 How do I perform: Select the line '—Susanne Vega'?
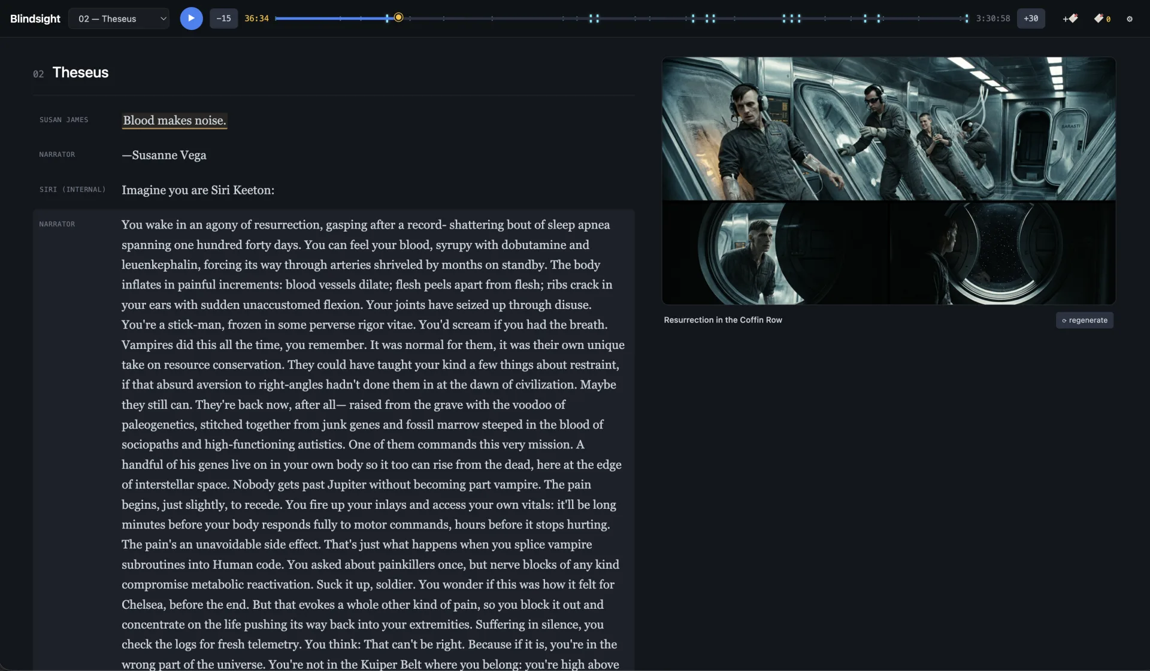(164, 155)
